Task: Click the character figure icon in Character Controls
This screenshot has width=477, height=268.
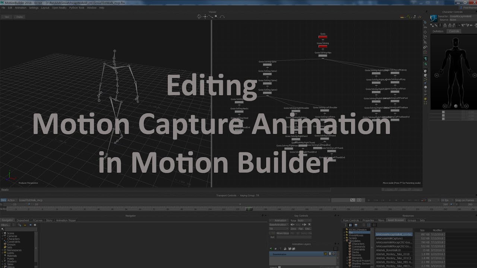Action: tap(440, 25)
